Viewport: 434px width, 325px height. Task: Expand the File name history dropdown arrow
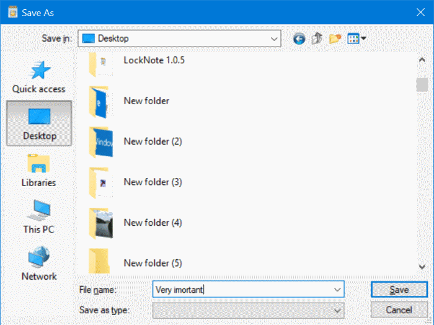click(x=337, y=290)
